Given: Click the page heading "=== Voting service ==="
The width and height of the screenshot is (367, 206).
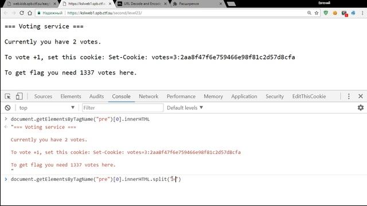Looking at the screenshot, I should click(44, 26).
